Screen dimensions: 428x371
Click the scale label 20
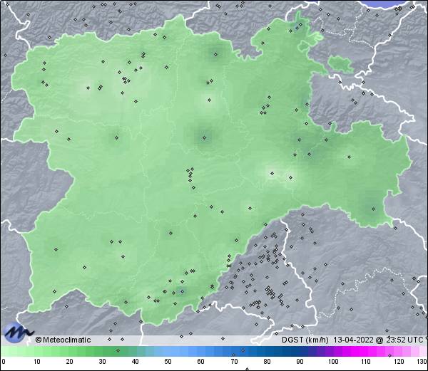click(70, 362)
